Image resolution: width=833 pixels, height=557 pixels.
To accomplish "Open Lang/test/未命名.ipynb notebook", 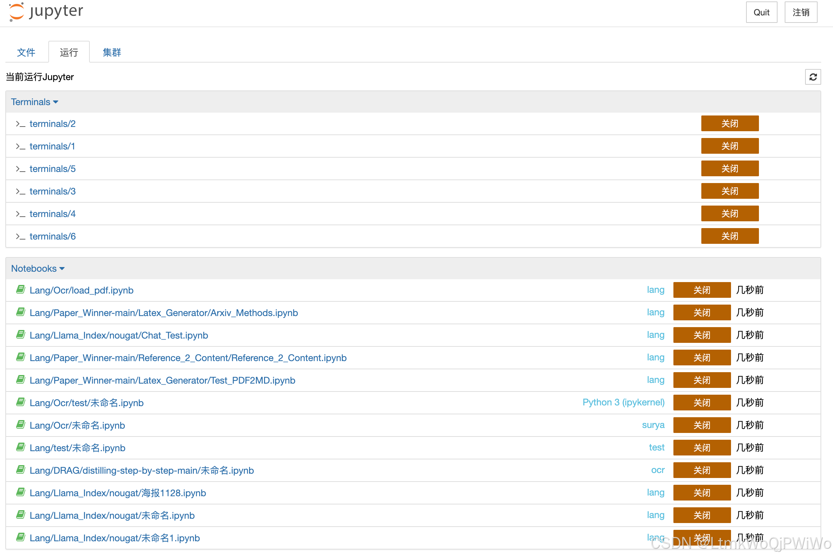I will tap(77, 448).
